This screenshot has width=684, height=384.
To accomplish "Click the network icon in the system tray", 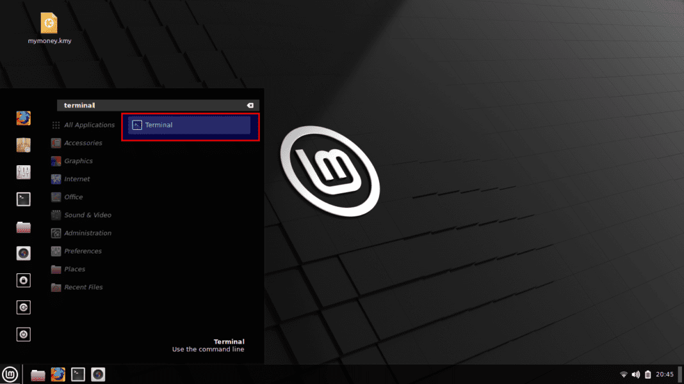I will [x=624, y=374].
